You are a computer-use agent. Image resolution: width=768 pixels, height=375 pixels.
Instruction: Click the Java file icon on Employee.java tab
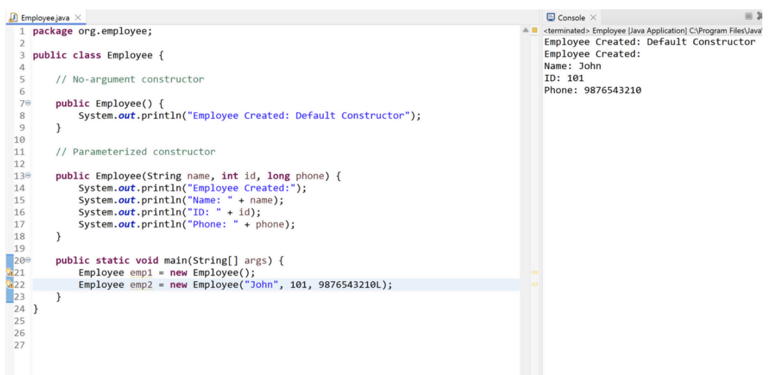click(13, 18)
